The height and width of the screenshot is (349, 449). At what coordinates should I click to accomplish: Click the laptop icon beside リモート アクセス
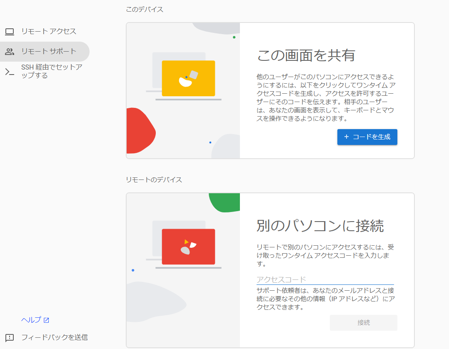(10, 32)
